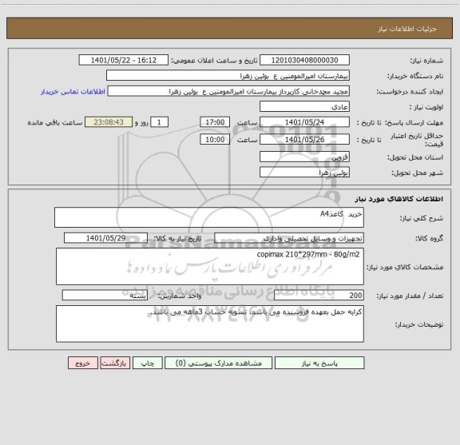Click price validity time 10:00
460x445 pixels.
[215, 140]
